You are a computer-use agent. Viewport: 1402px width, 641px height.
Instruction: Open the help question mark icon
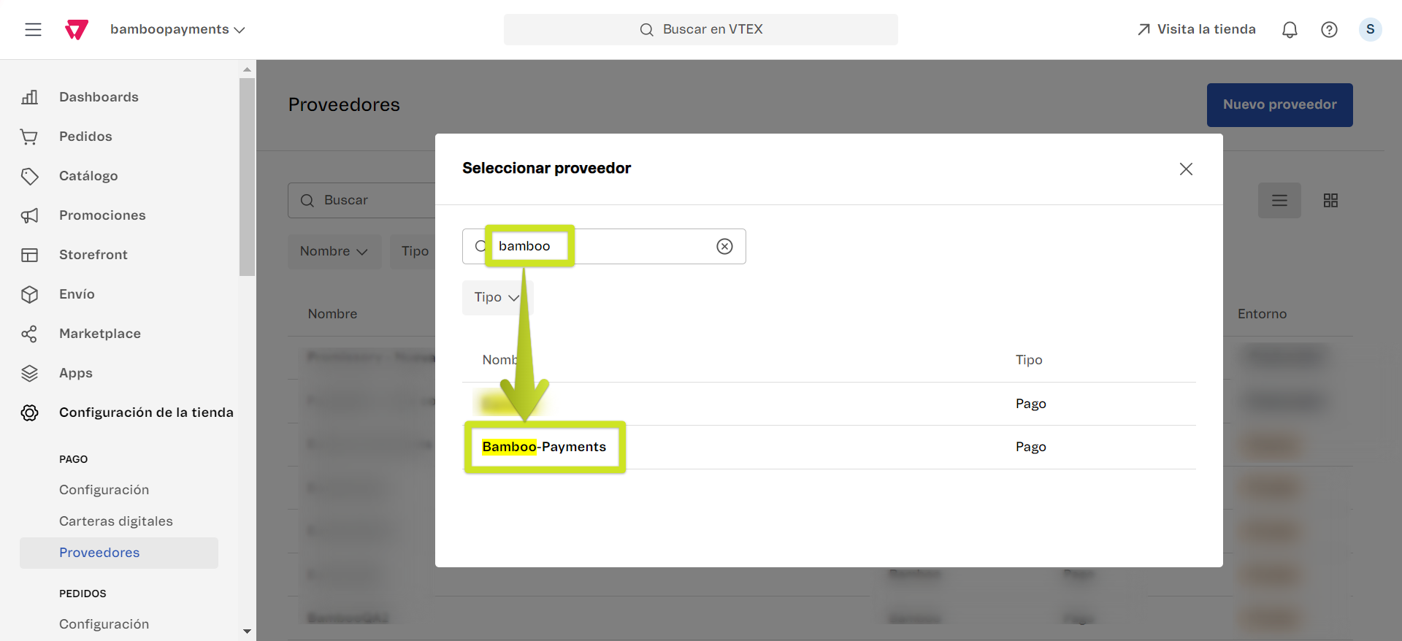point(1329,29)
